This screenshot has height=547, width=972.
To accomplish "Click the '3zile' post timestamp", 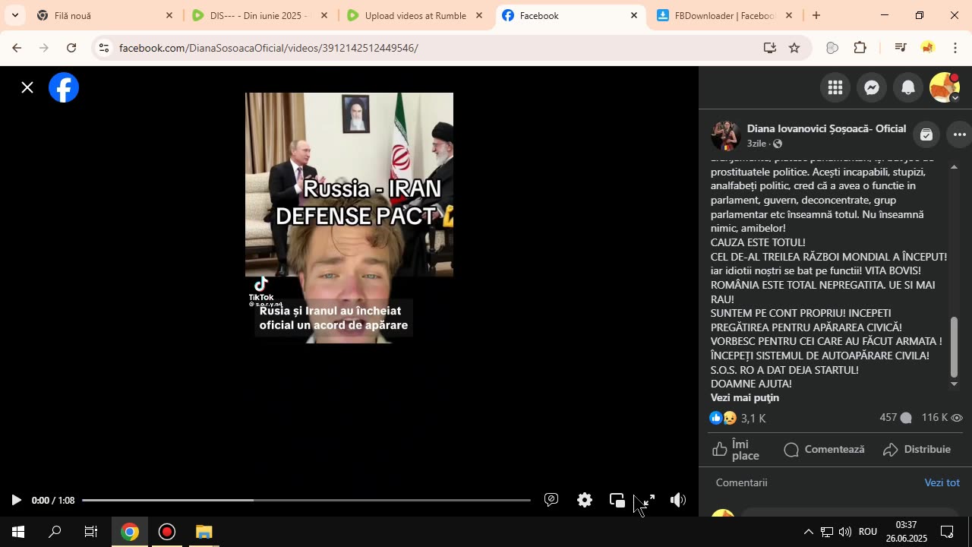I will point(756,144).
